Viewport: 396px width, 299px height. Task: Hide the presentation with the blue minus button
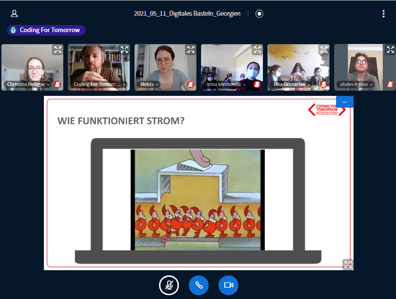tap(345, 102)
